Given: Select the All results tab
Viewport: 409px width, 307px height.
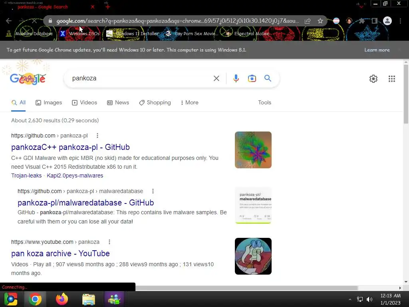Looking at the screenshot, I should 18,103.
